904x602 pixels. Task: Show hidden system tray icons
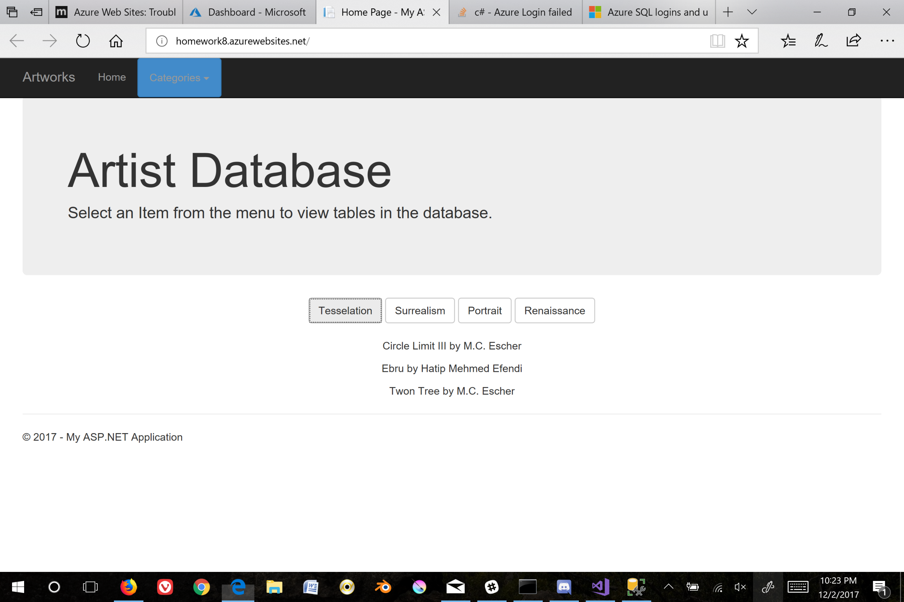tap(668, 587)
